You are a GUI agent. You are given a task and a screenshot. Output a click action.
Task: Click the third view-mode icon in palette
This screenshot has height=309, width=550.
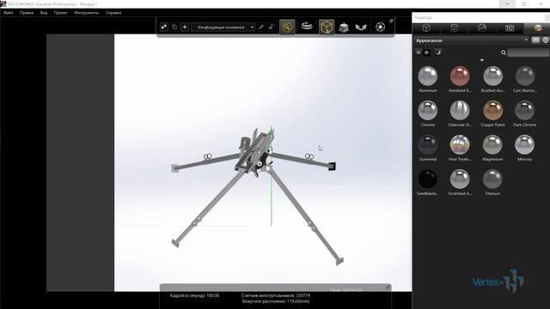coord(437,52)
